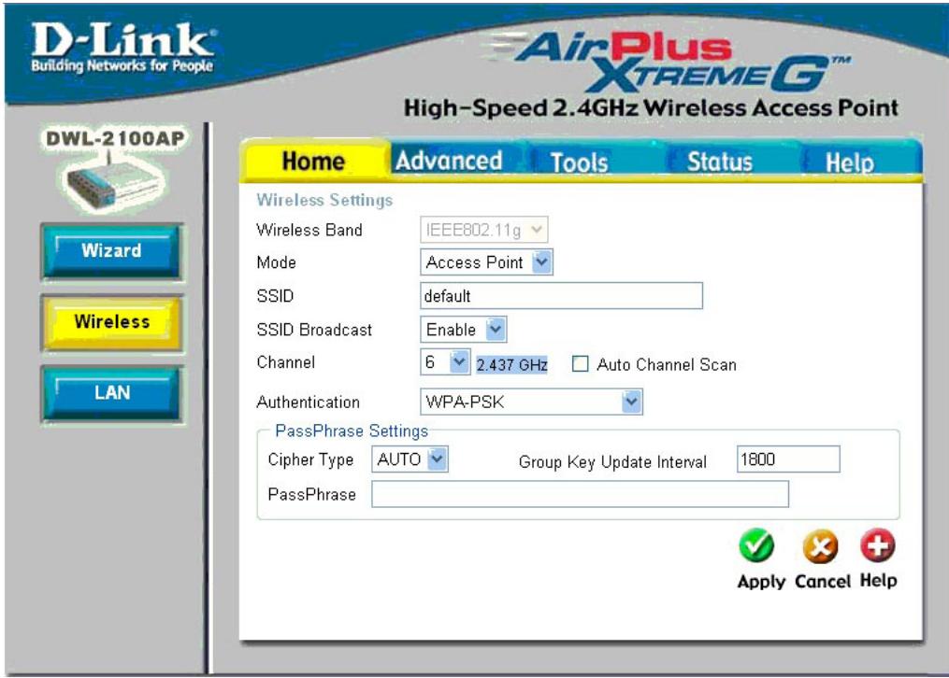
Task: Open the Wireless Band dropdown
Action: pyautogui.click(x=484, y=230)
